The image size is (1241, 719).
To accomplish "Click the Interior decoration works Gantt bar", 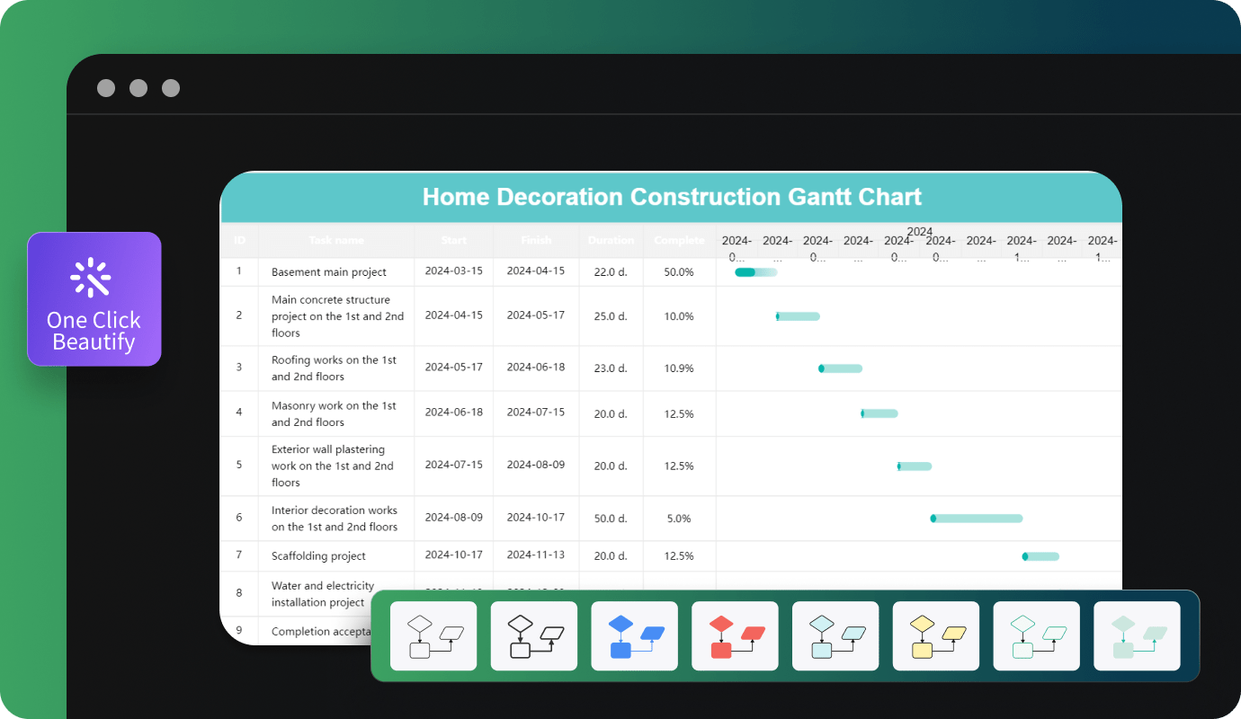I will point(976,518).
